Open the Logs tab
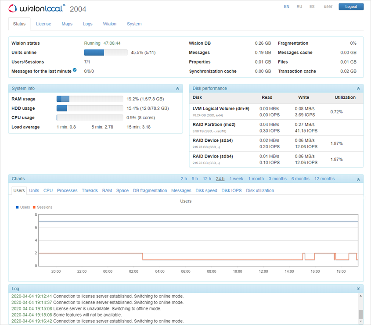 [88, 24]
